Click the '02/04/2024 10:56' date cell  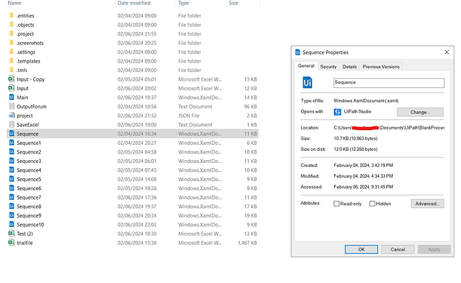coord(137,106)
